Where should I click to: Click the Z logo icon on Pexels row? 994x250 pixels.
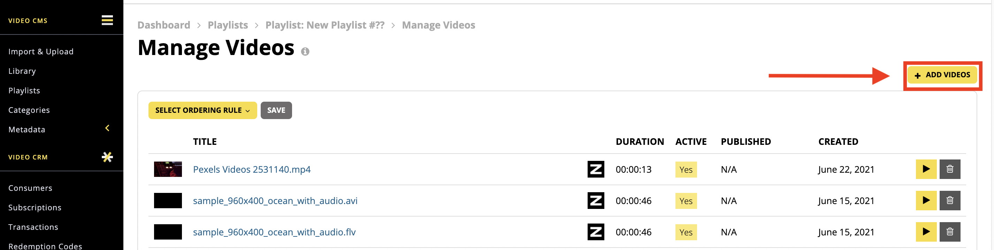point(596,169)
